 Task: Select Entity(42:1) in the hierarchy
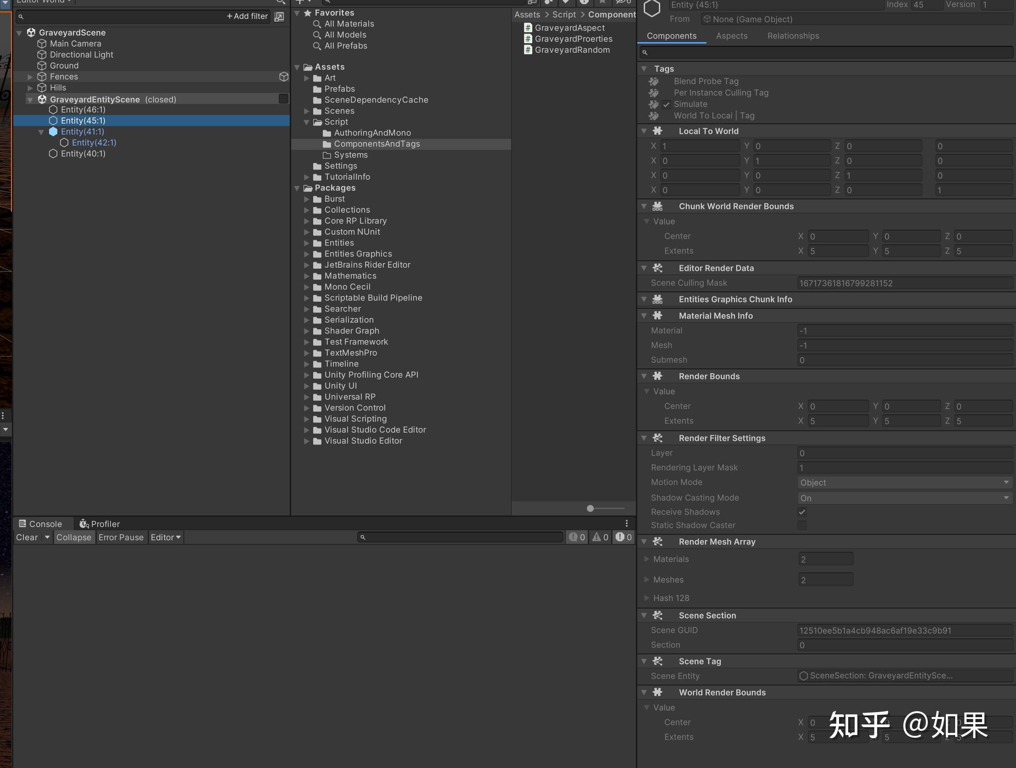94,143
